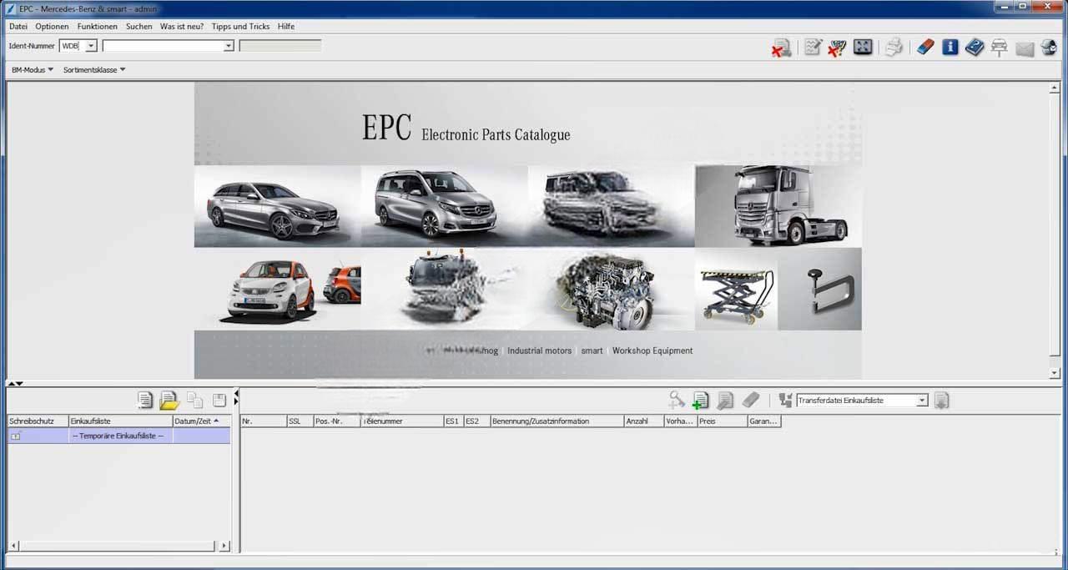Click the car on lift icon

pyautogui.click(x=999, y=48)
